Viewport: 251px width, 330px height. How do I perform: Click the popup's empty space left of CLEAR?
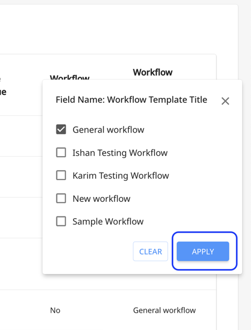[x=88, y=251]
